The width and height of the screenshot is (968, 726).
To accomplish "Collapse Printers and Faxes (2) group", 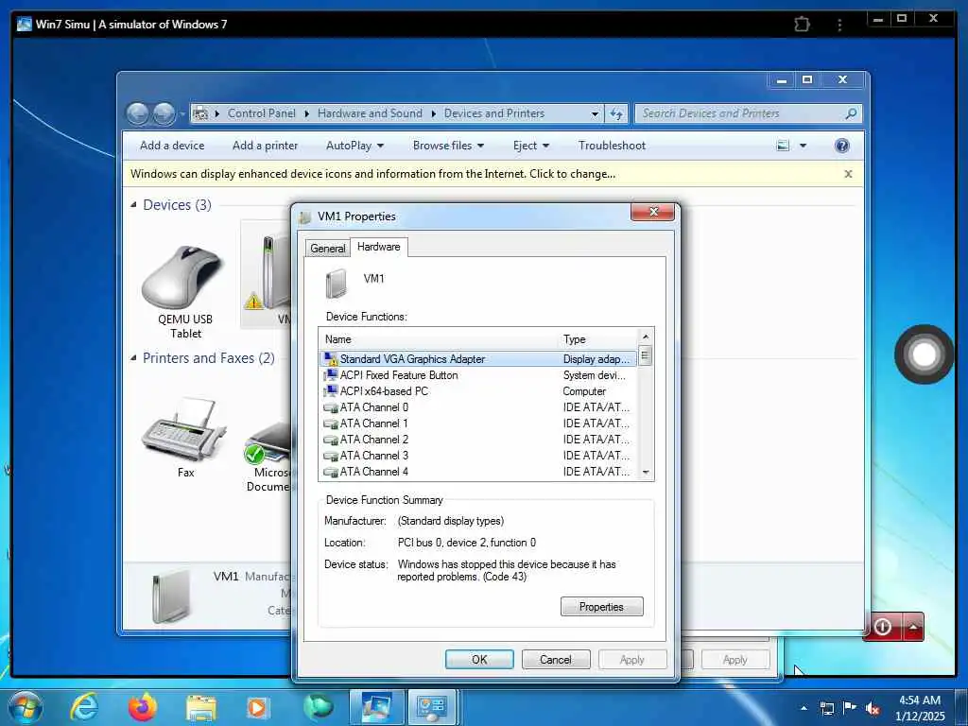I will tap(133, 357).
